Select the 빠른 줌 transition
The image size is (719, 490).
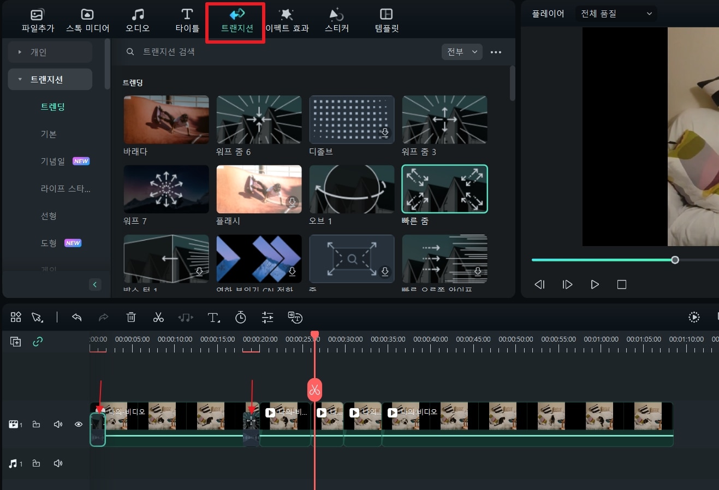[x=444, y=189]
